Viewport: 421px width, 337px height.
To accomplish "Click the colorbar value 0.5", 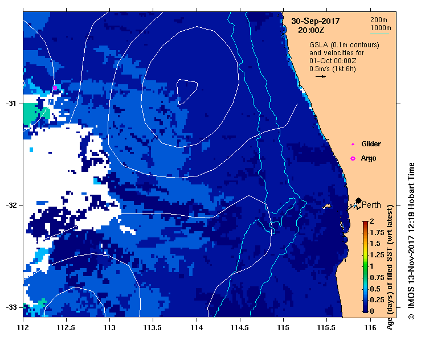I will click(375, 289).
